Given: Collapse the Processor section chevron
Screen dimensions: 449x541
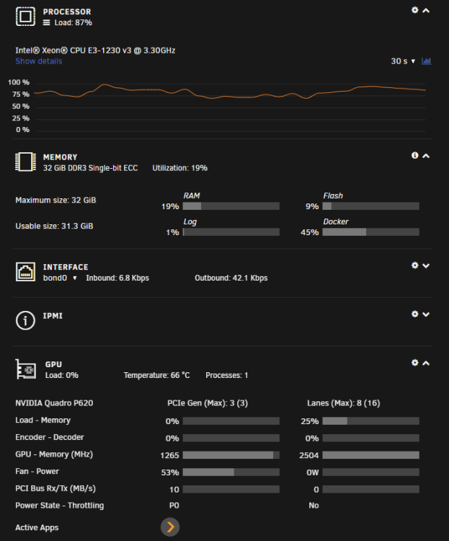Looking at the screenshot, I should 426,11.
